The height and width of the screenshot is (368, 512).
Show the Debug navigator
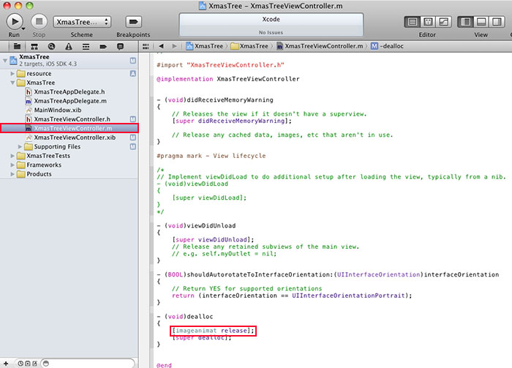(x=86, y=46)
